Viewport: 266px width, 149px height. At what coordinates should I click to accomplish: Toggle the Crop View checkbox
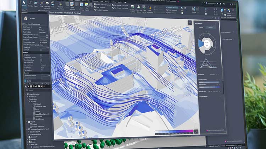click(x=41, y=55)
